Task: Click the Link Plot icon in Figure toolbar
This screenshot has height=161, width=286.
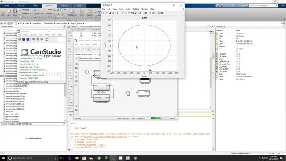Action: 146,13
